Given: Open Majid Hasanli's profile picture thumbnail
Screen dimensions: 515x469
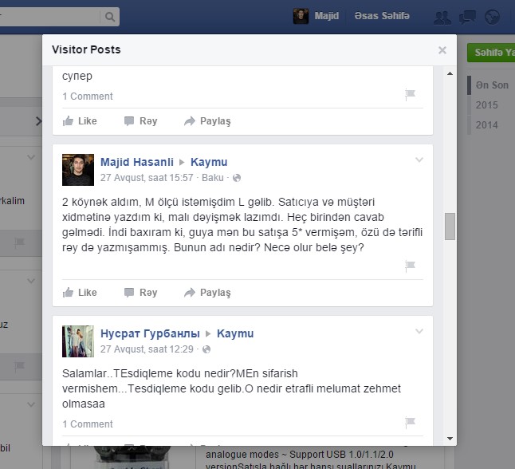Looking at the screenshot, I should tap(78, 170).
